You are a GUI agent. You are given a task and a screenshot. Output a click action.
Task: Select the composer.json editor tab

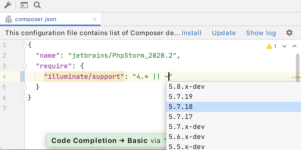[x=50, y=19]
